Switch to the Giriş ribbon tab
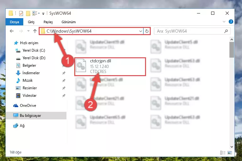 point(31,22)
